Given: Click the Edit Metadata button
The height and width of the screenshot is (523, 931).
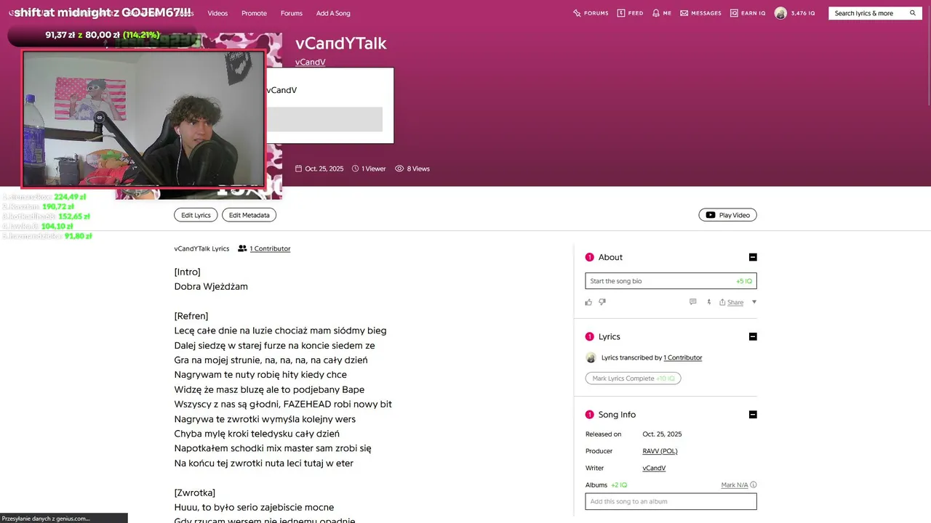Looking at the screenshot, I should point(249,215).
